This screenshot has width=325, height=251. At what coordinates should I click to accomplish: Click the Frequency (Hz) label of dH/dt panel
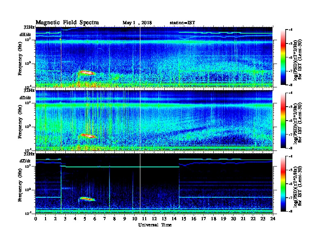point(20,59)
